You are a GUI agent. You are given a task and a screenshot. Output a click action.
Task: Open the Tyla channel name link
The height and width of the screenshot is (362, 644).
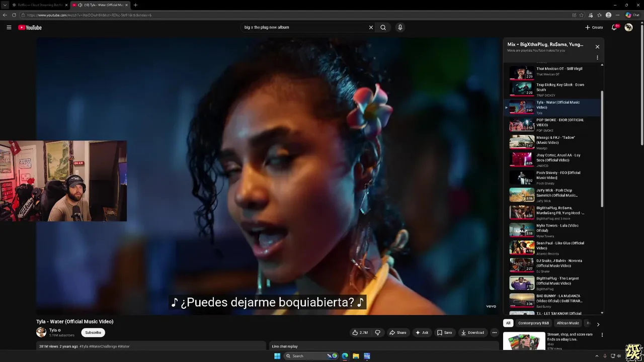[53, 330]
